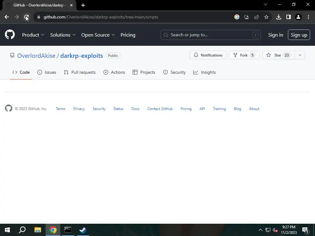Open the OverlordAkise user profile
Image resolution: width=315 pixels, height=236 pixels.
click(x=36, y=56)
